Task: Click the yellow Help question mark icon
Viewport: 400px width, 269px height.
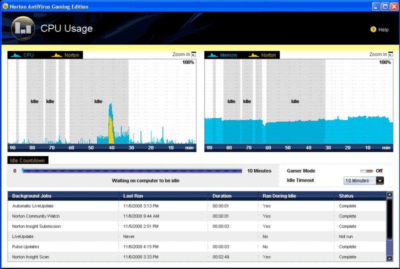Action: coord(373,30)
